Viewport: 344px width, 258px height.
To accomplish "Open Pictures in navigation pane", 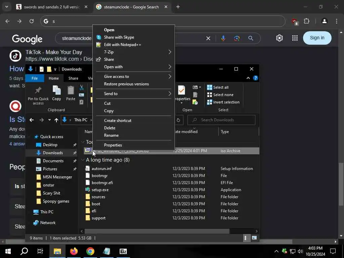I will click(50, 169).
